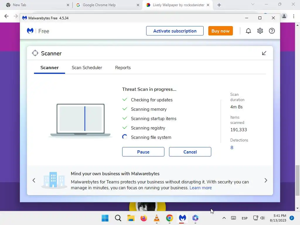Click the page scrollbar down arrow
This screenshot has width=300, height=225.
click(297, 208)
